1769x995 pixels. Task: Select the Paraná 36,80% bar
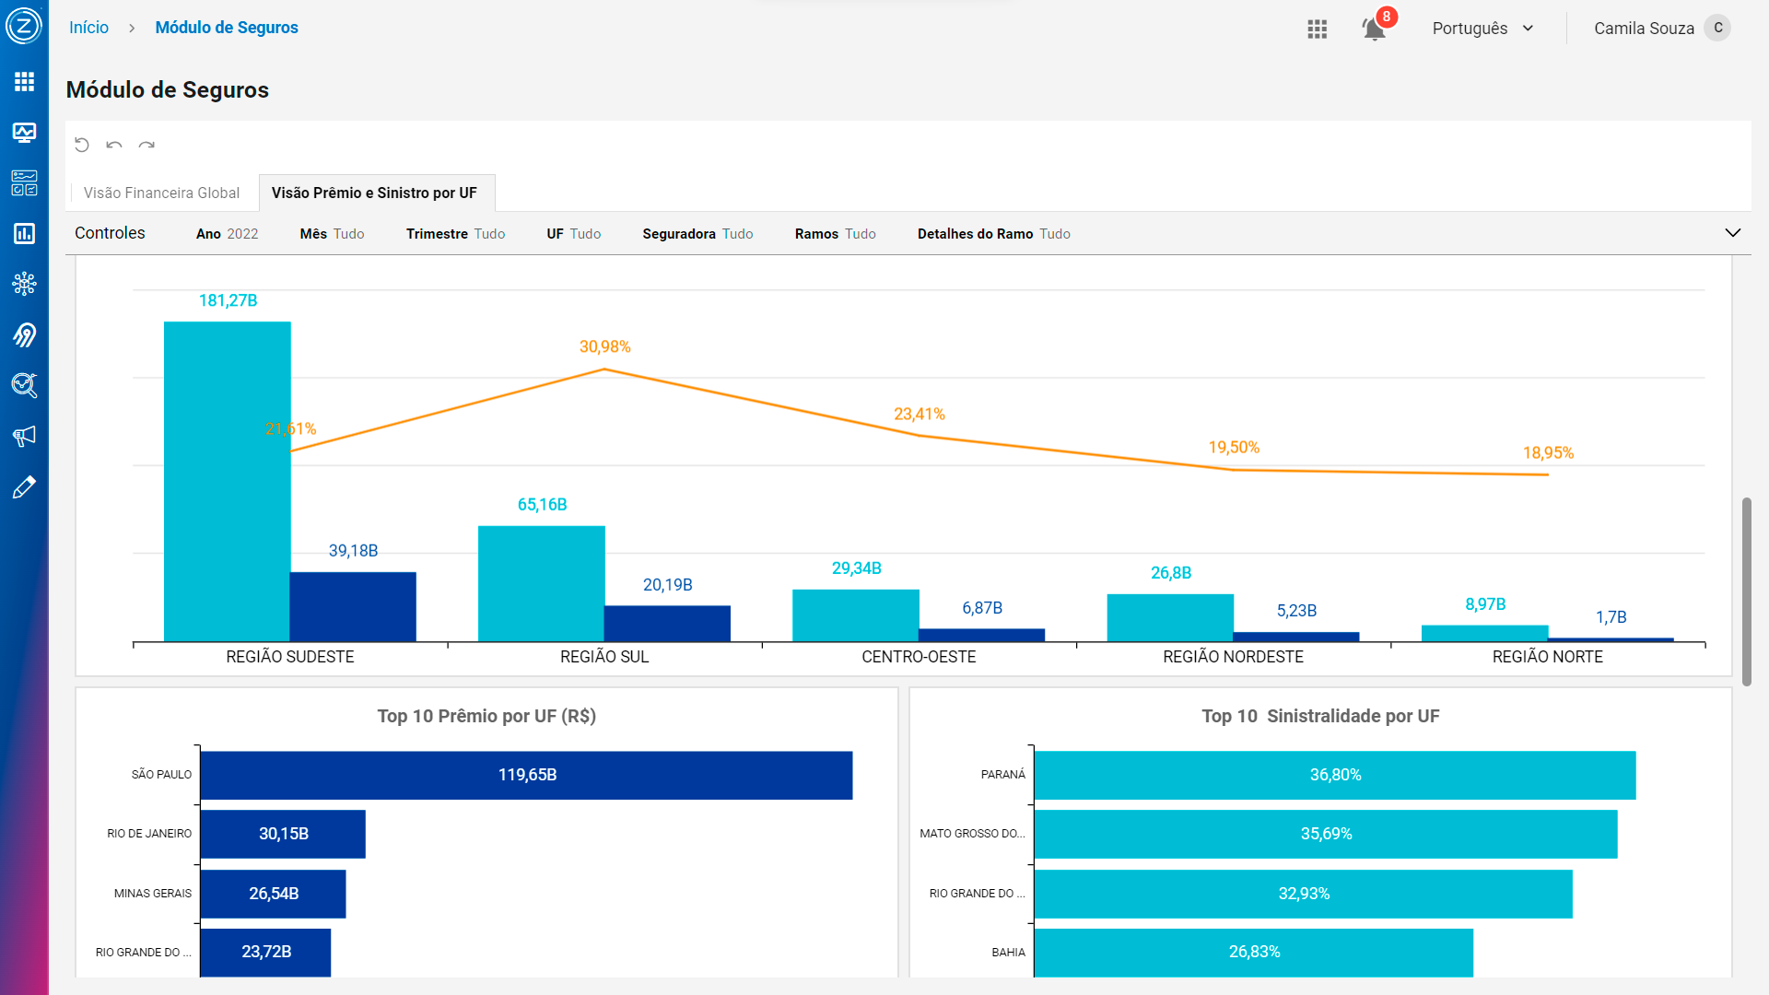click(x=1335, y=775)
